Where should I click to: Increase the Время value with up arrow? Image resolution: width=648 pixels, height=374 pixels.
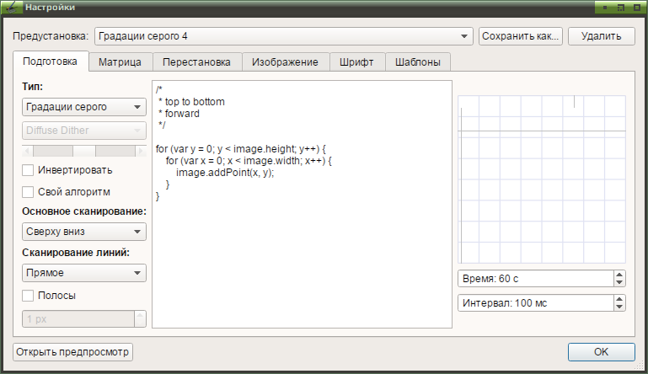tap(619, 275)
